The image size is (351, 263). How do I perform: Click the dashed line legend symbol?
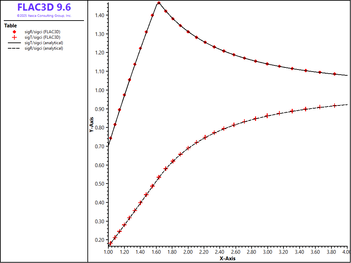(x=14, y=48)
